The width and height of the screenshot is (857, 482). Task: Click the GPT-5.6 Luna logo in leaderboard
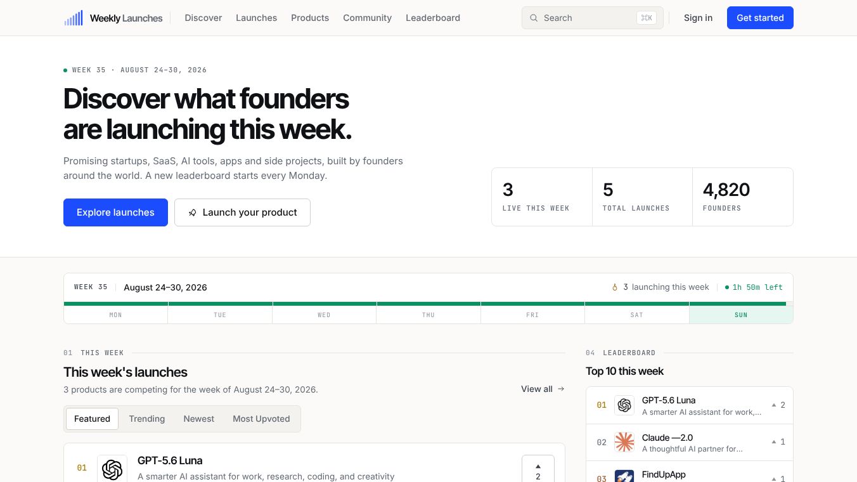coord(624,405)
